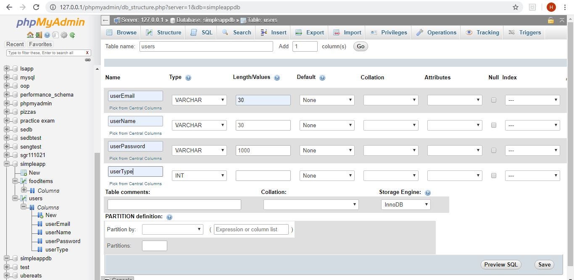Click help icon beside Length/Values header

[x=277, y=78]
